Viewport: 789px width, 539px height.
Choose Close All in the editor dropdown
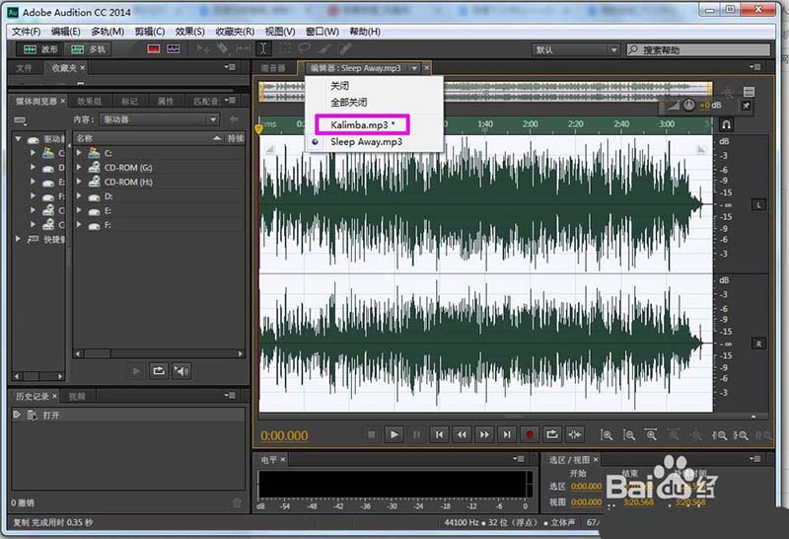(x=348, y=103)
